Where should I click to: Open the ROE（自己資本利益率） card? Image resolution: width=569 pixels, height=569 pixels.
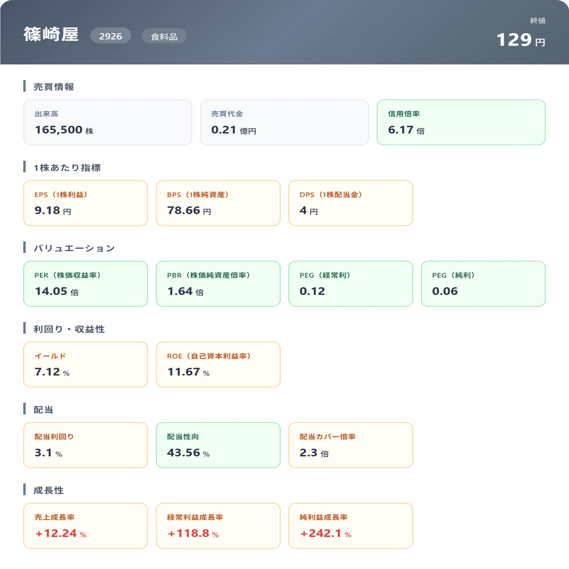click(218, 364)
